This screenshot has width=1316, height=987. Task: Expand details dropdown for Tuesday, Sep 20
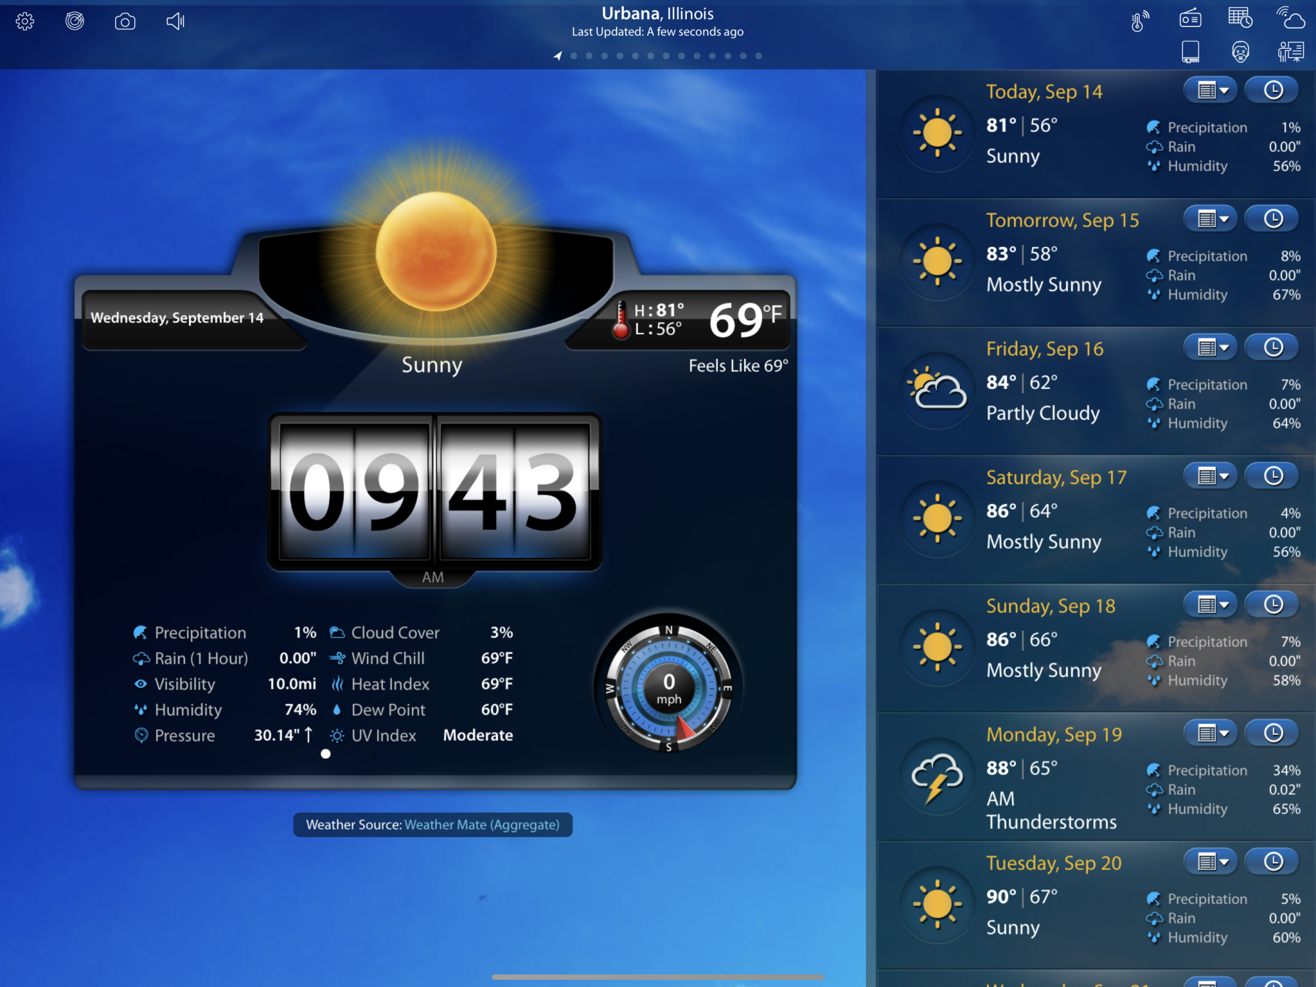[1211, 862]
